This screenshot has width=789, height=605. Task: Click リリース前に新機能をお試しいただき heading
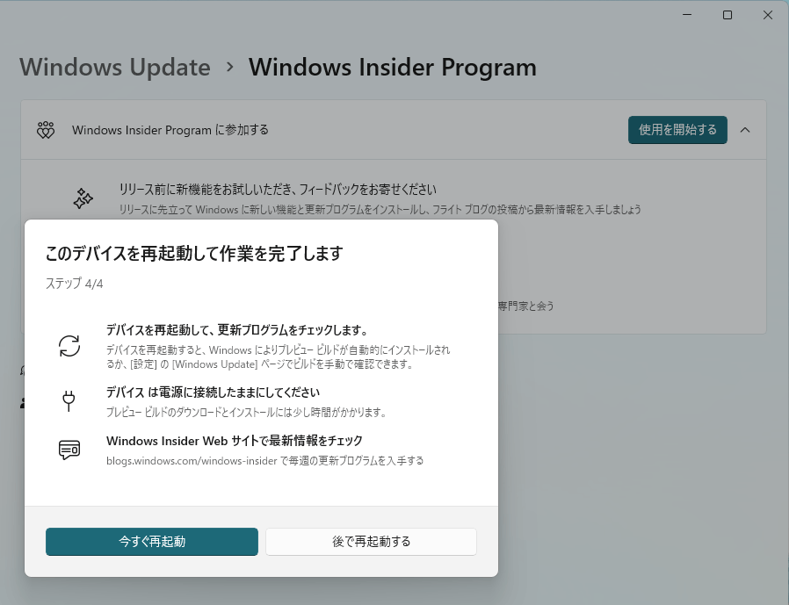point(278,189)
